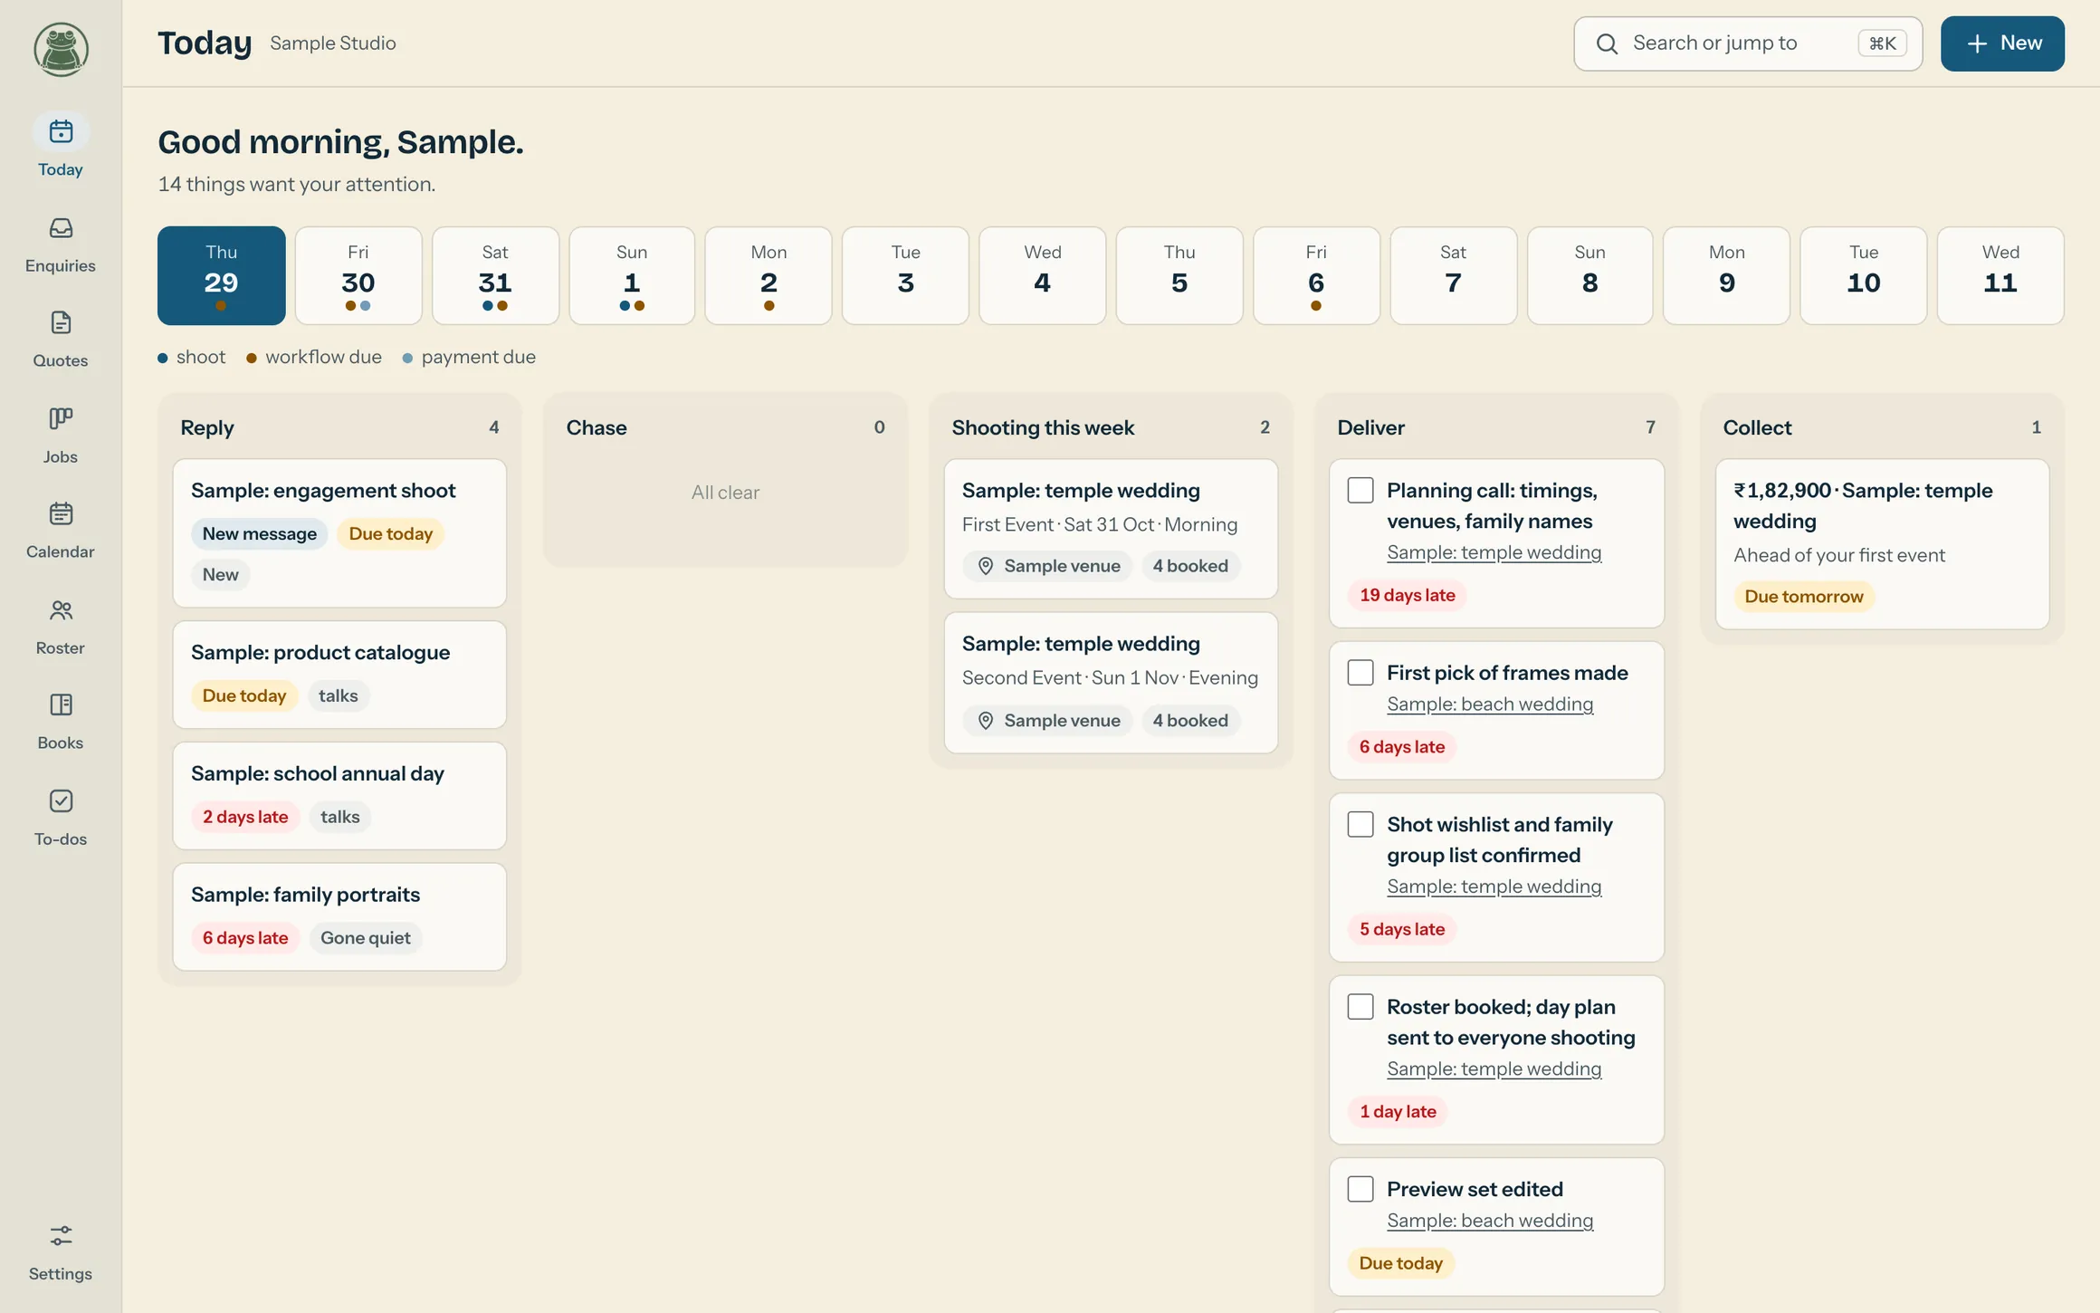
Task: Click the magnifier icon in search box
Action: [x=1607, y=43]
